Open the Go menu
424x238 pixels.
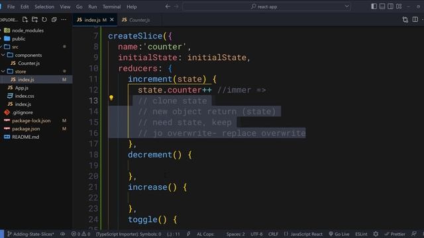pos(79,7)
